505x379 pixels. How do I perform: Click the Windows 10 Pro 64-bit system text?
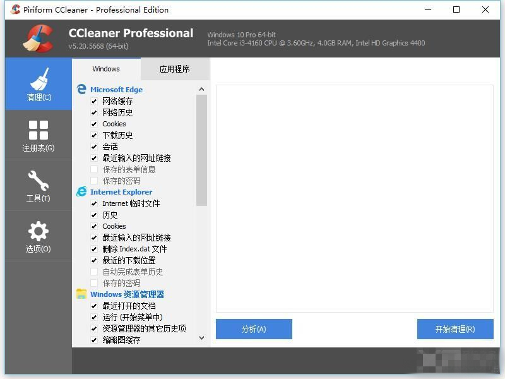point(241,35)
